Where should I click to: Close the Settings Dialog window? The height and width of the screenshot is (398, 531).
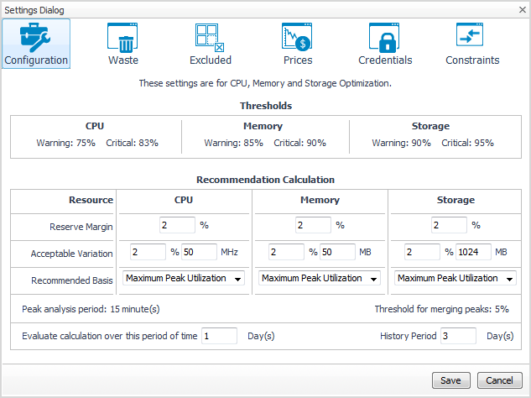[521, 9]
